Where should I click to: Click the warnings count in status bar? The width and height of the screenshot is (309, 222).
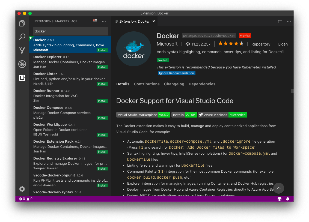point(29,199)
